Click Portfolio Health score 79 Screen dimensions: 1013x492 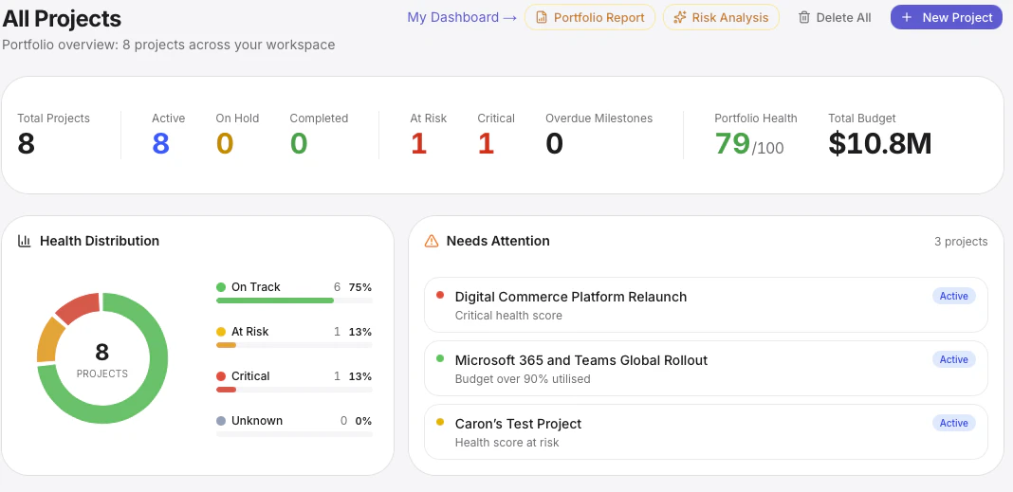coord(732,143)
